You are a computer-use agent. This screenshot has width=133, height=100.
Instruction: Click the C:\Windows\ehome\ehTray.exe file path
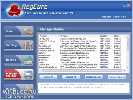pos(73,39)
